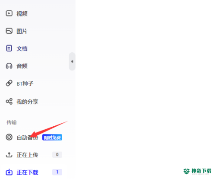The width and height of the screenshot is (216, 179).
Task: Go to 音频 files
Action: point(22,66)
